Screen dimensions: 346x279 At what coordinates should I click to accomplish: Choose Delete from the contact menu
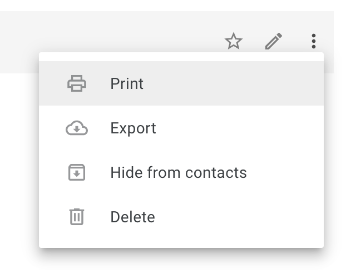pyautogui.click(x=181, y=217)
